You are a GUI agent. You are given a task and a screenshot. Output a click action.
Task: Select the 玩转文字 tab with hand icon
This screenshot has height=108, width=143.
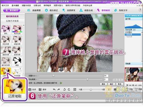121,10
